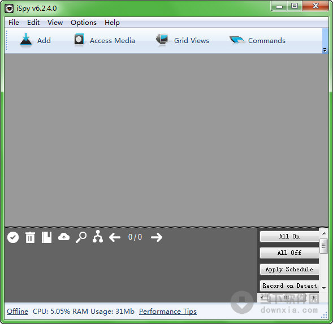333x324 pixels.
Task: Click the Record on Detect button
Action: (289, 285)
